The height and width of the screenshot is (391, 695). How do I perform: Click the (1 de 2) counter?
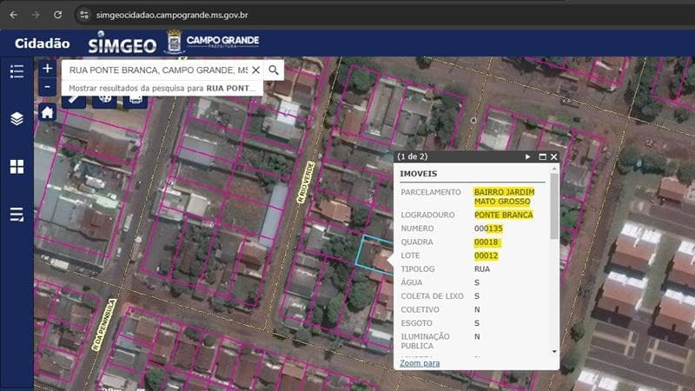pyautogui.click(x=412, y=157)
